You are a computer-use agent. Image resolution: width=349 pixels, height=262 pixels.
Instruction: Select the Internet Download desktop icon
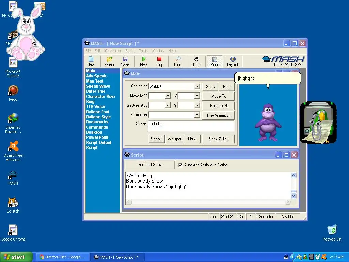tap(13, 123)
